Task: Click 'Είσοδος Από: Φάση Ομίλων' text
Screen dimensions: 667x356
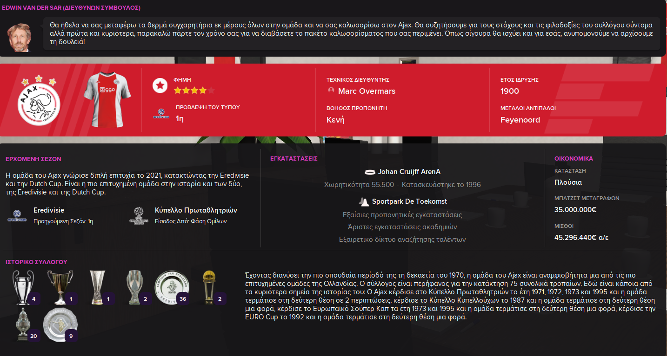Action: click(x=191, y=221)
